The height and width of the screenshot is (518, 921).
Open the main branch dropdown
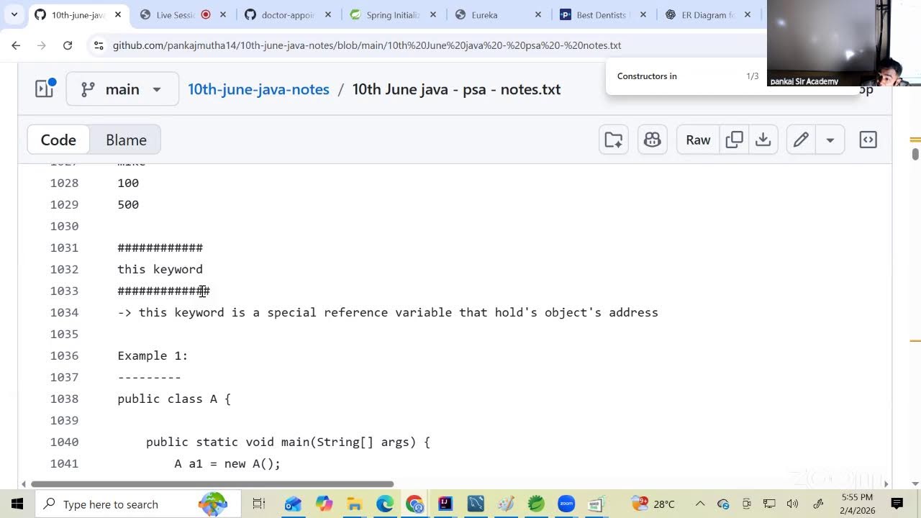[122, 89]
